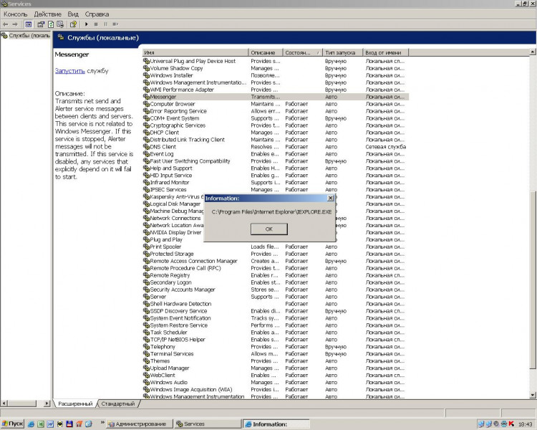Click the Help toolbar icon
Screen dimensions: 537x430
point(72,24)
